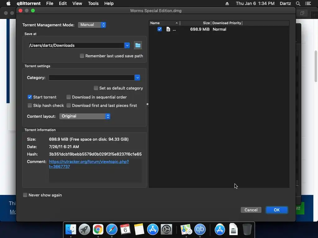Open Applications folder stack beside Trash stack
The height and width of the screenshot is (238, 318).
coord(220,230)
